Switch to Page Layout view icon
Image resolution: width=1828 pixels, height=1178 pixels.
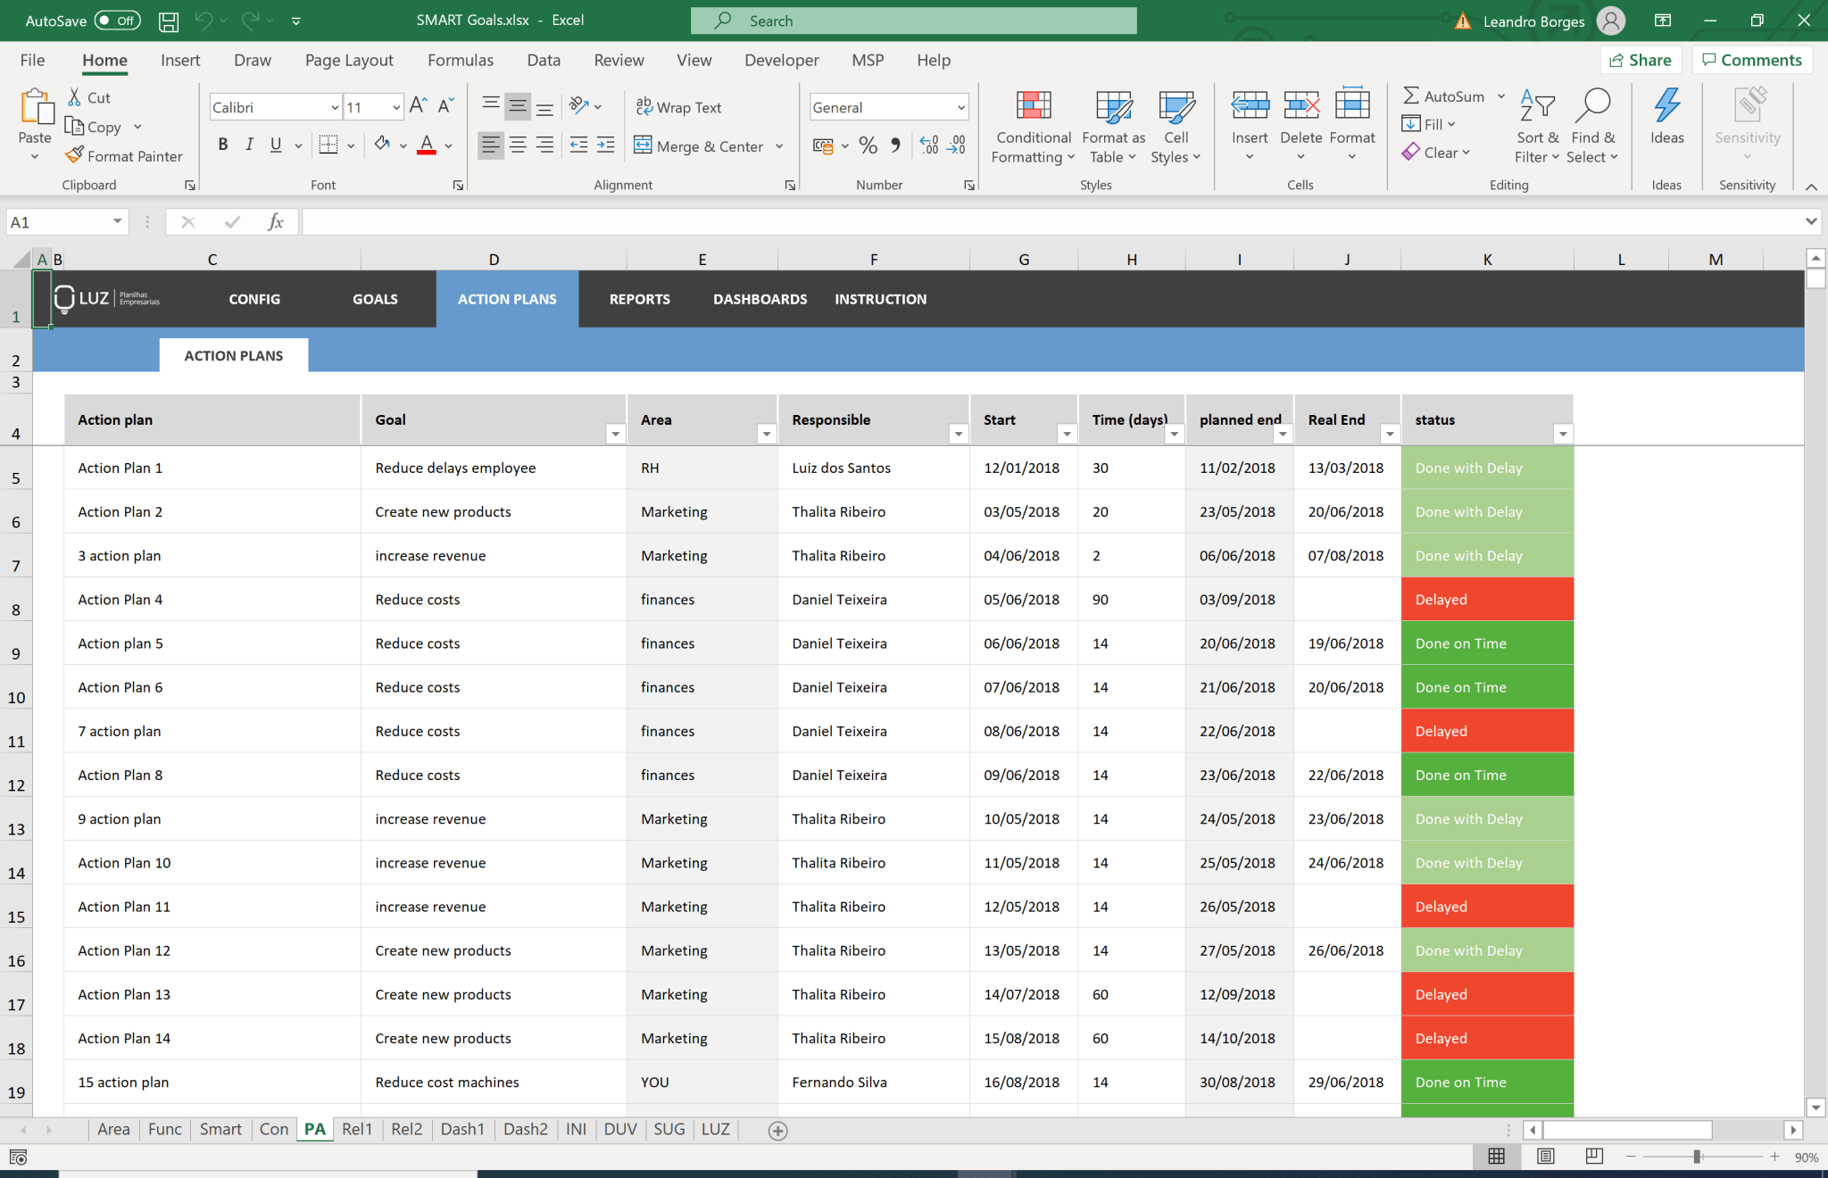[x=1545, y=1157]
